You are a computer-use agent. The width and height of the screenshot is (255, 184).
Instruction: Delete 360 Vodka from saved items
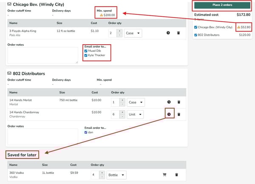(x=176, y=174)
